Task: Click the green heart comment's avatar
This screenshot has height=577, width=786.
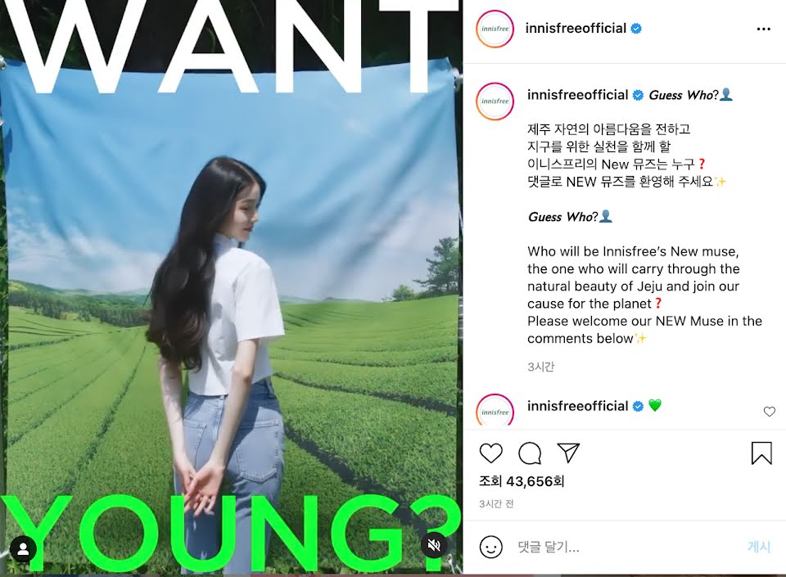Action: pos(495,410)
